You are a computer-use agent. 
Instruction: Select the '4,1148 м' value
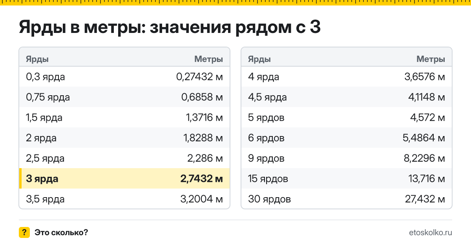coord(426,97)
